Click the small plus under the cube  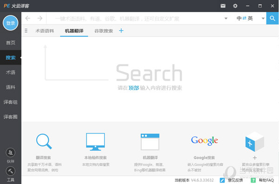pyautogui.click(x=255, y=158)
